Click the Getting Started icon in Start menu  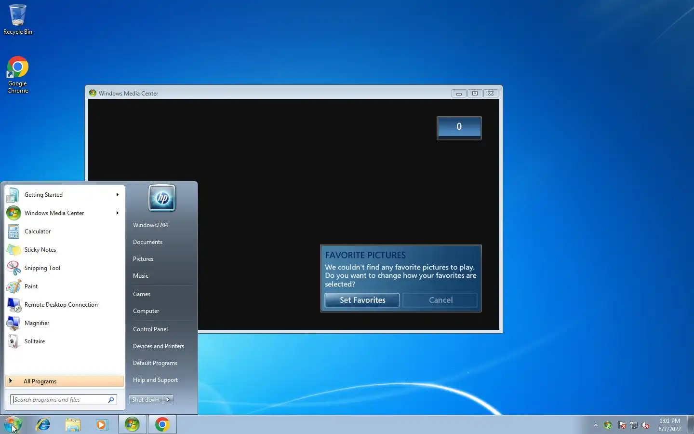[13, 195]
